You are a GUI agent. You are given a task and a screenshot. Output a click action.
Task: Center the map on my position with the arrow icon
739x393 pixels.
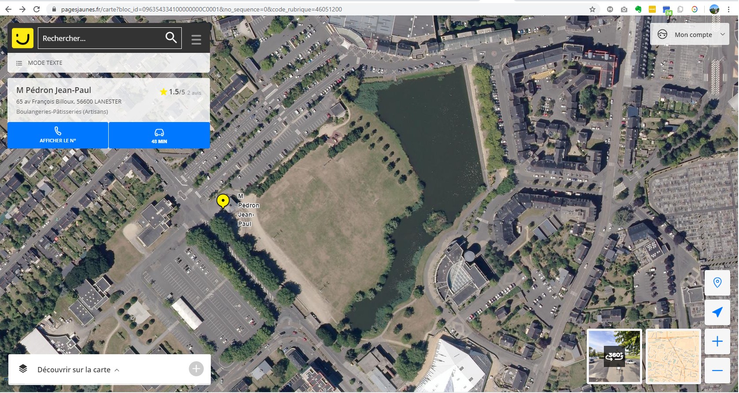point(717,312)
